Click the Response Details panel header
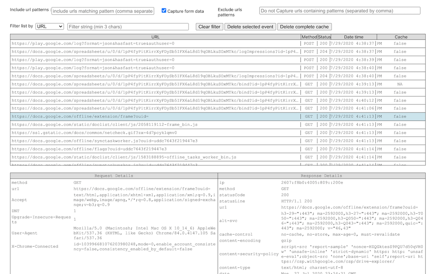Viewport: 438px width, 274px height. coord(321,176)
